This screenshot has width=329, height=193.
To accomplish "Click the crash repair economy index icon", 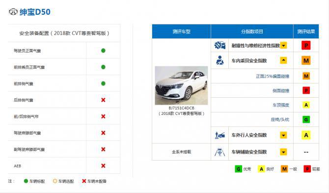I will click(x=219, y=45).
